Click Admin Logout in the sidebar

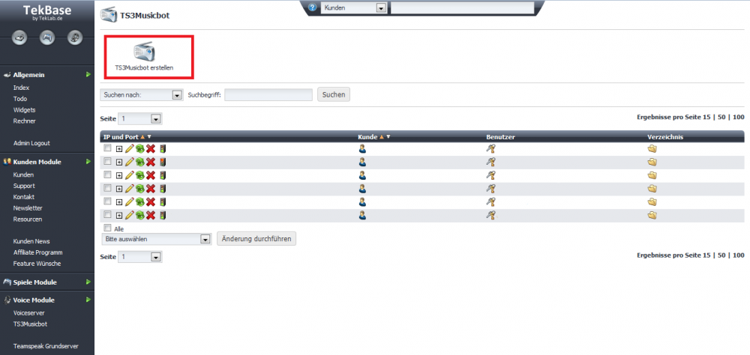click(31, 143)
